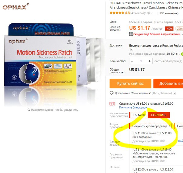Image resolution: width=183 pixels, height=173 pixels.
Task: Expand the shipping options dropdown arrow
Action: point(131,50)
